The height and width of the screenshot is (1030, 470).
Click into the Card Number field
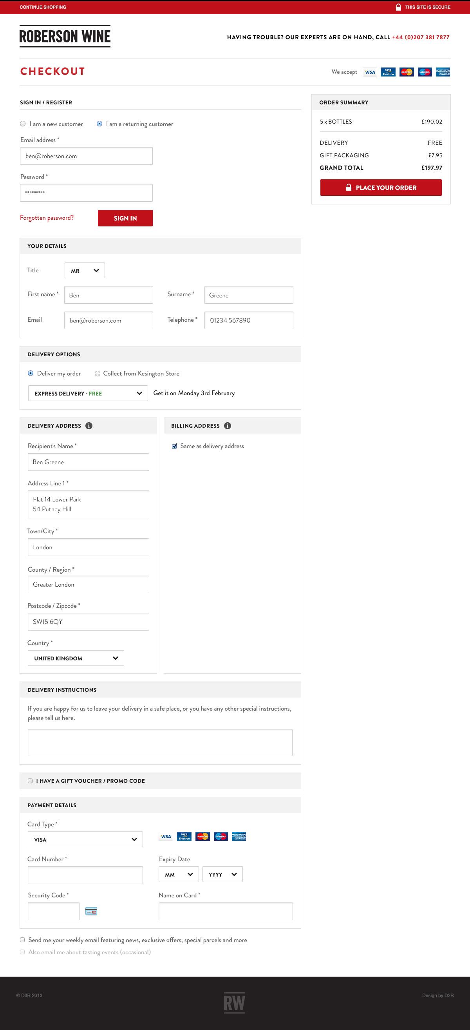tap(85, 875)
